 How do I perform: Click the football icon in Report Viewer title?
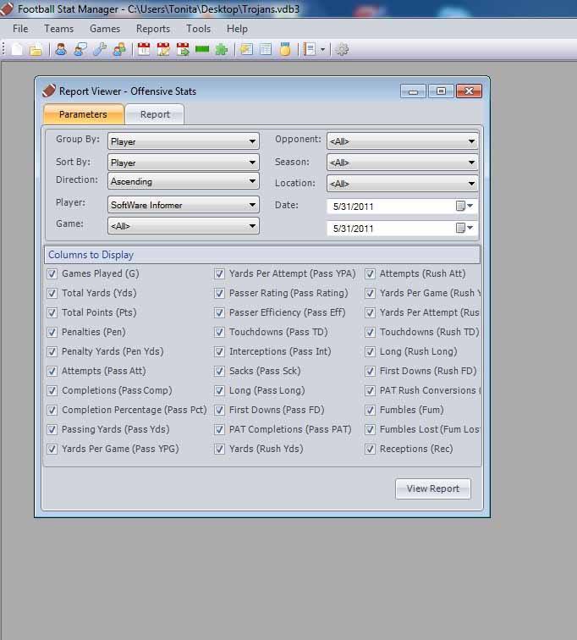point(49,91)
